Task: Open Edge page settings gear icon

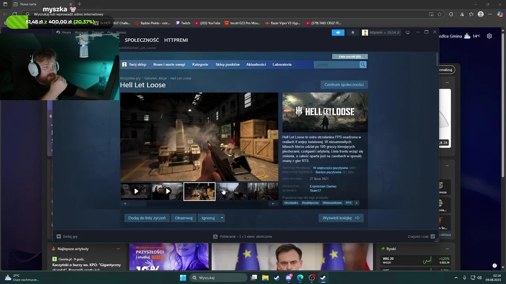Action: click(x=489, y=36)
